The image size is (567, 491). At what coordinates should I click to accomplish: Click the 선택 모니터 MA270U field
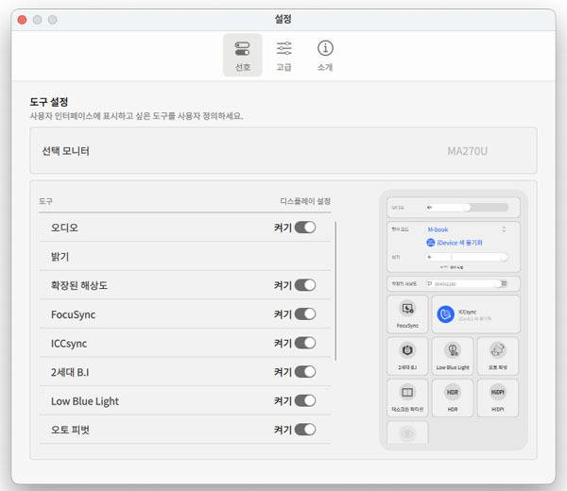tap(283, 151)
